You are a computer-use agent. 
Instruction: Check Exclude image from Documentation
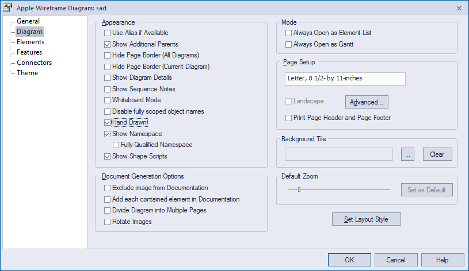(x=108, y=188)
